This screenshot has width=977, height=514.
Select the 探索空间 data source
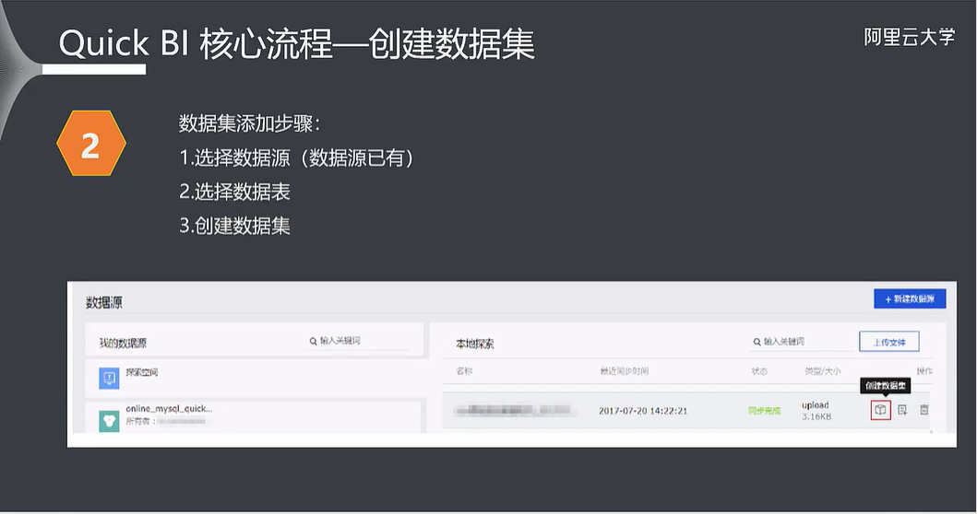click(256, 378)
